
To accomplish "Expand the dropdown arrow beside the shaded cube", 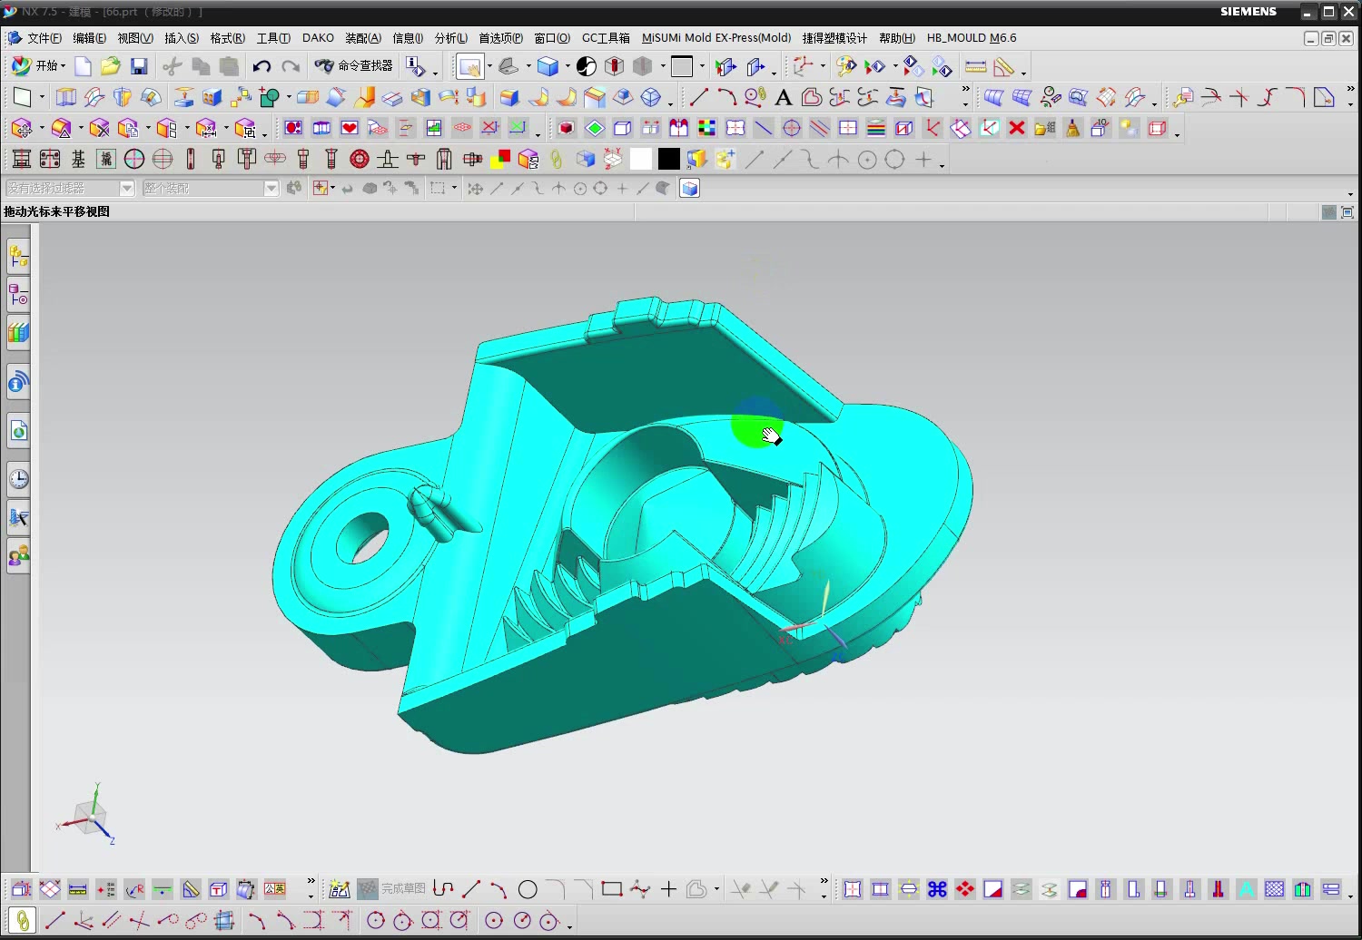I will [567, 66].
